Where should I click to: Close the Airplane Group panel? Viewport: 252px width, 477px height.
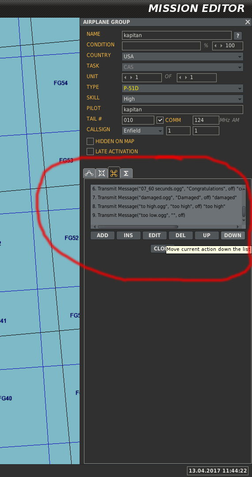coord(248,22)
